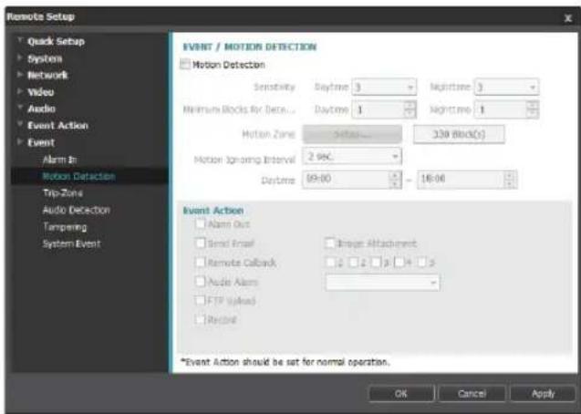
Task: Select Alarm In under Event
Action: (59, 160)
